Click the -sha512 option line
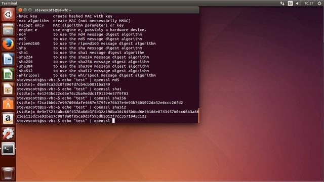 click(x=83, y=71)
